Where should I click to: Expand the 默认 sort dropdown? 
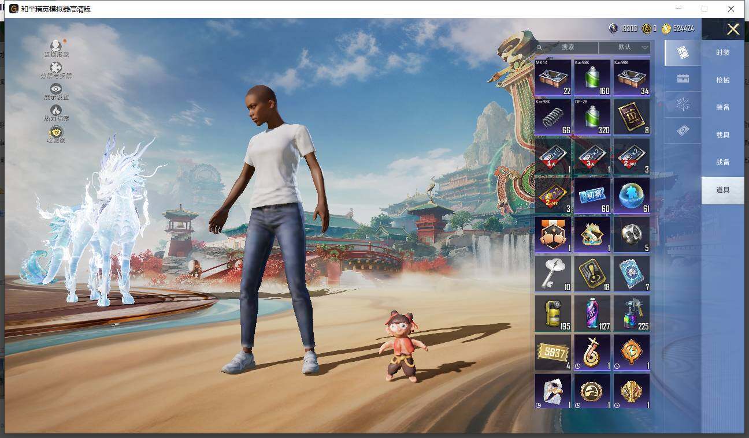pos(625,47)
